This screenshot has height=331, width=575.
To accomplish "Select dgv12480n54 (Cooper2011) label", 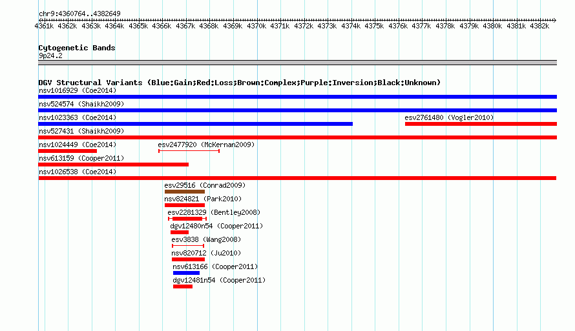I will coord(216,226).
